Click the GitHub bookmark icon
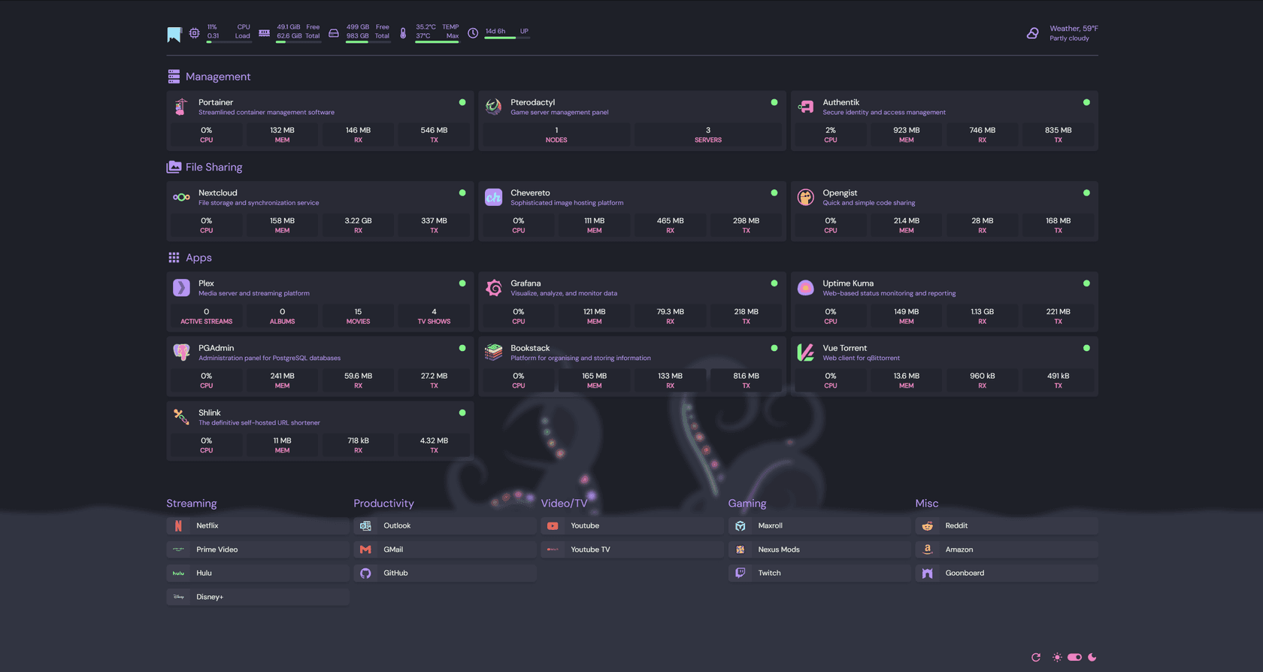1263x672 pixels. point(365,573)
